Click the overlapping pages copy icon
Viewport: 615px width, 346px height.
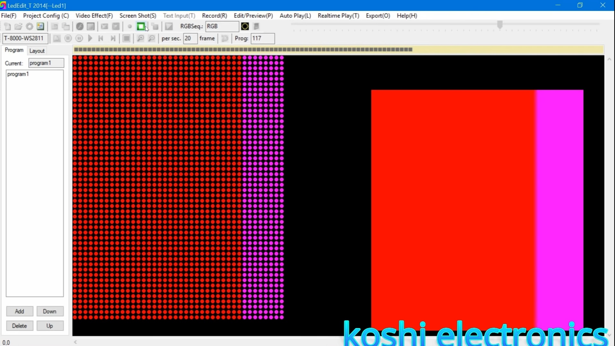pyautogui.click(x=66, y=27)
